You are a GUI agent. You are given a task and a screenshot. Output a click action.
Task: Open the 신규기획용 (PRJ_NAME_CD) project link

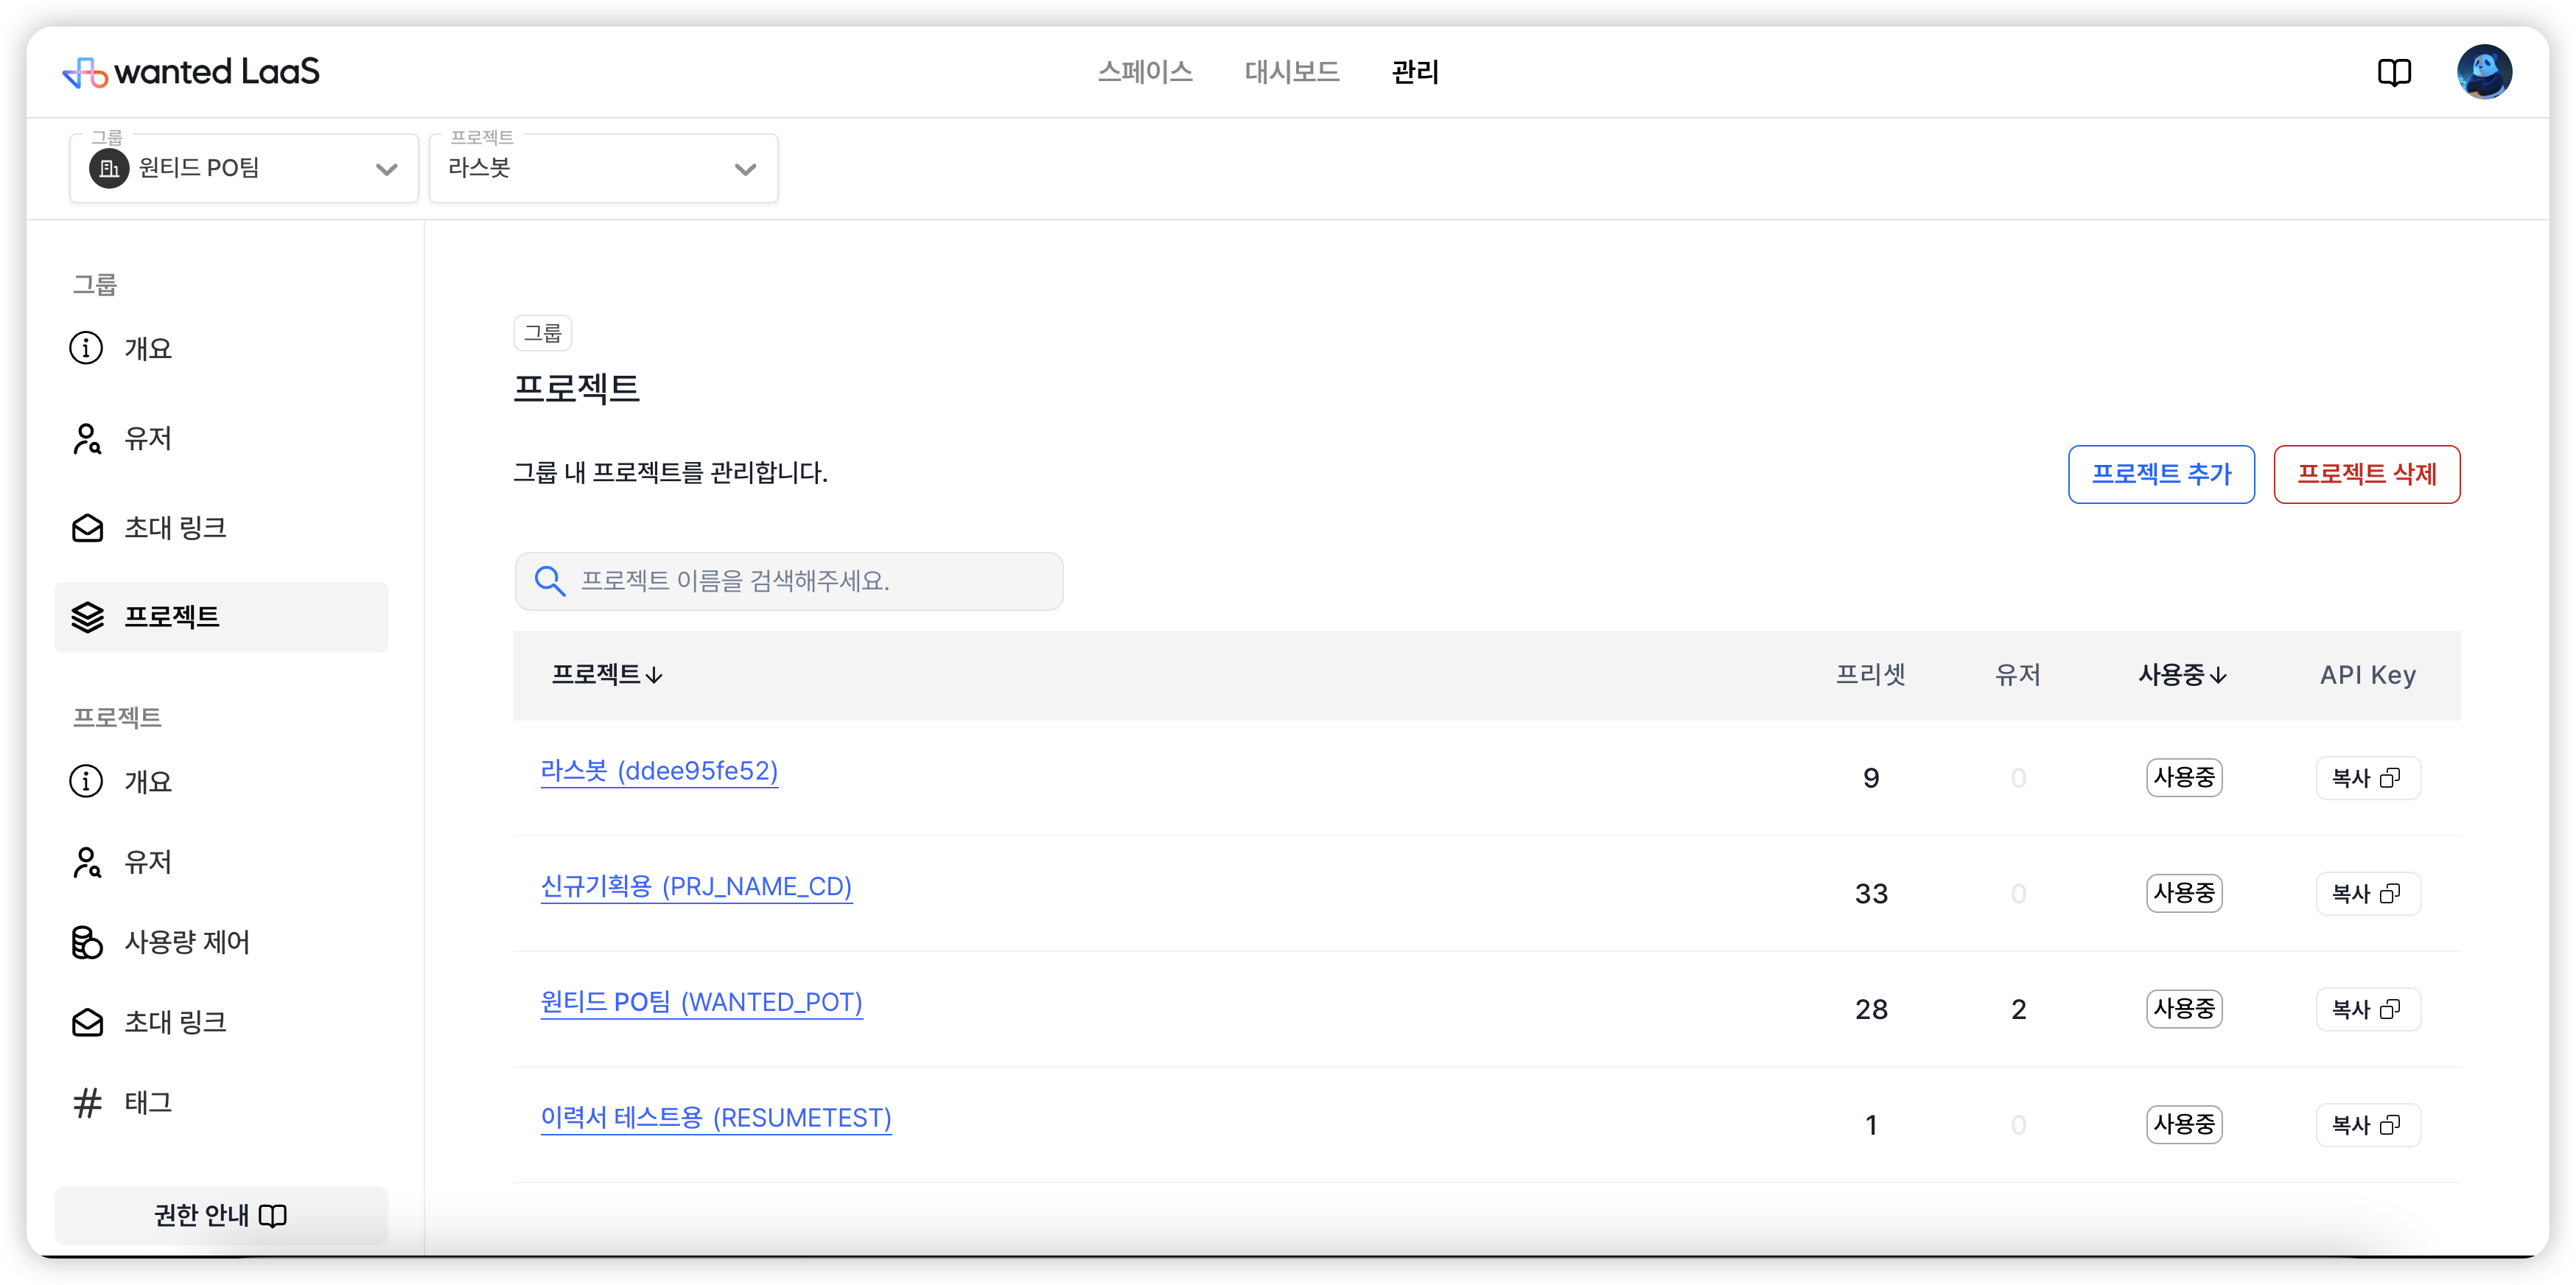(696, 887)
